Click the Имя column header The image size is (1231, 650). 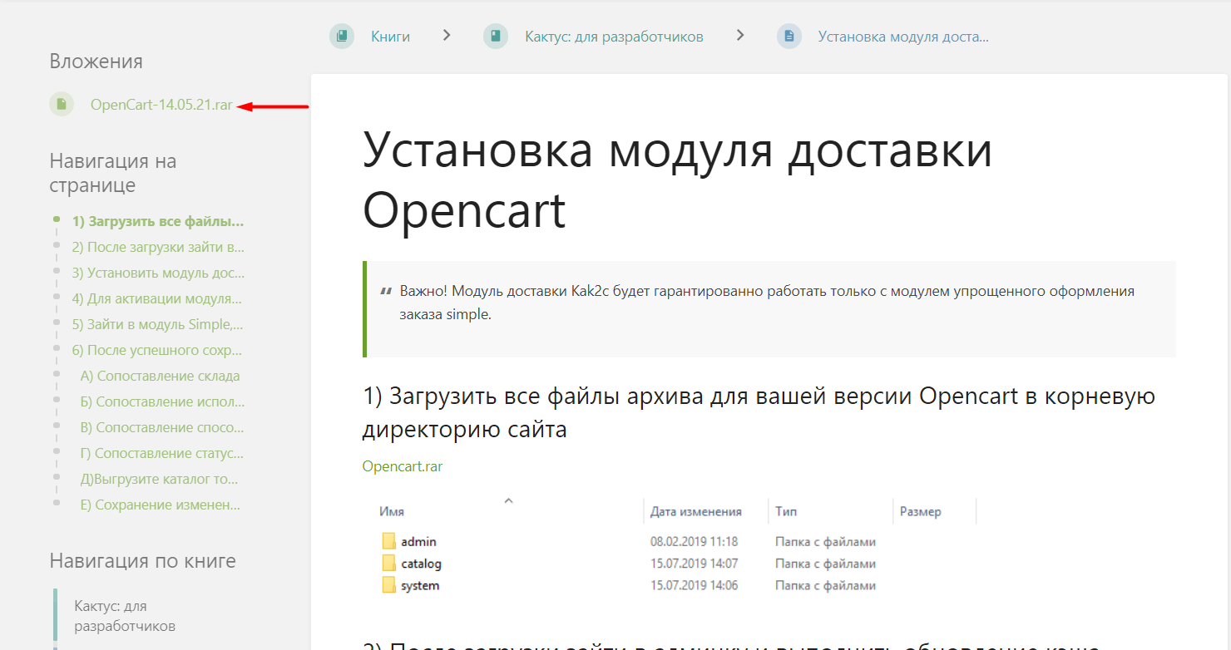[x=392, y=511]
